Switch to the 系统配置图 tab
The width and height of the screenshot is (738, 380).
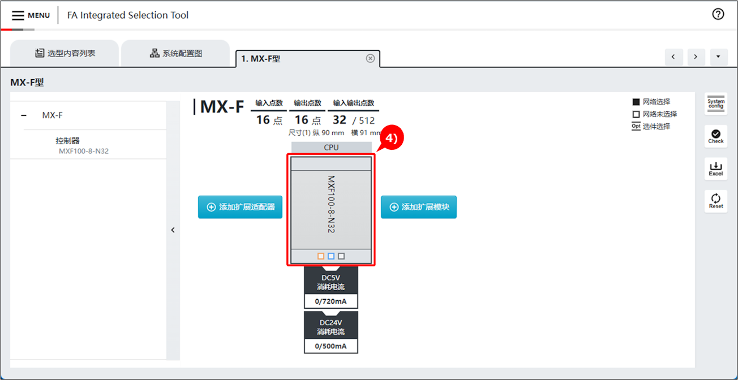[175, 53]
